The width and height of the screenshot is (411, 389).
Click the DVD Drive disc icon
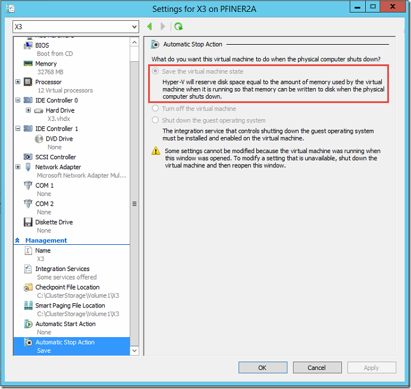(39, 139)
